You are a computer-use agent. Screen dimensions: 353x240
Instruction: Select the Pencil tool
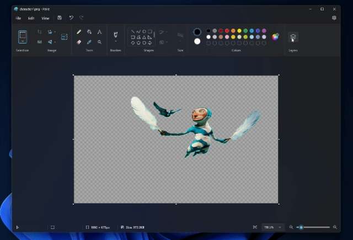click(79, 32)
